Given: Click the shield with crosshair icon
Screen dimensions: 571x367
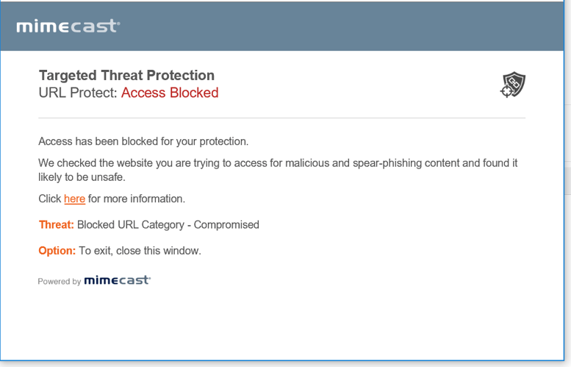Looking at the screenshot, I should pos(513,85).
